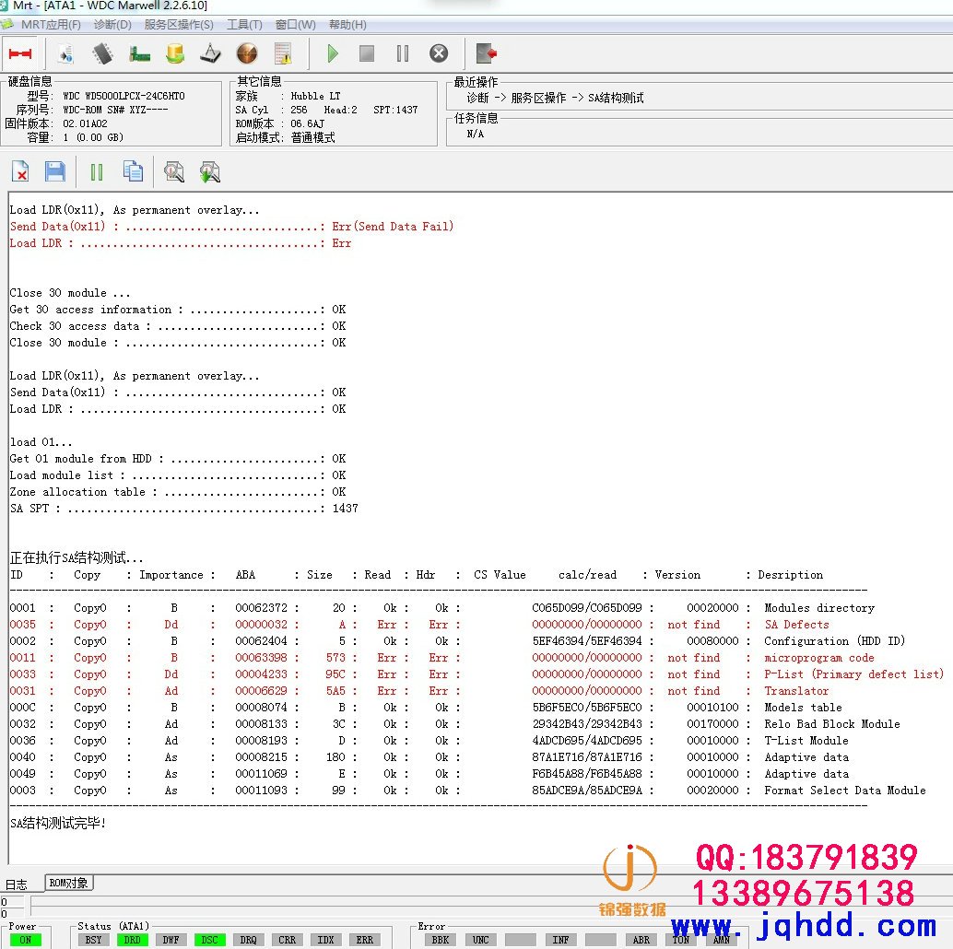Image resolution: width=953 pixels, height=949 pixels.
Task: Click the ABR error indicator
Action: (x=641, y=940)
